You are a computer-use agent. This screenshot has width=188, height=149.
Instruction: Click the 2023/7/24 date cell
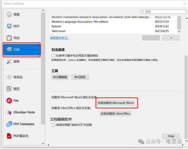(162, 22)
